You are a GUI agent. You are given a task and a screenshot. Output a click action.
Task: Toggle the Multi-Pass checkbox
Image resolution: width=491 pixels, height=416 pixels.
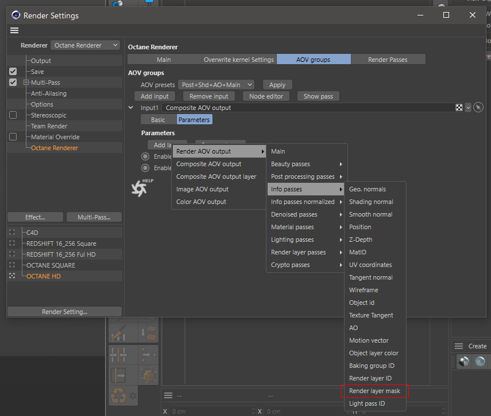click(x=13, y=82)
